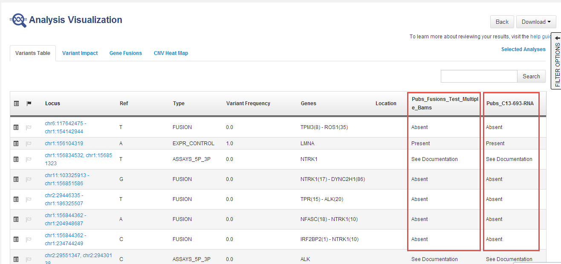Click the Search button
561x264 pixels.
(x=531, y=76)
